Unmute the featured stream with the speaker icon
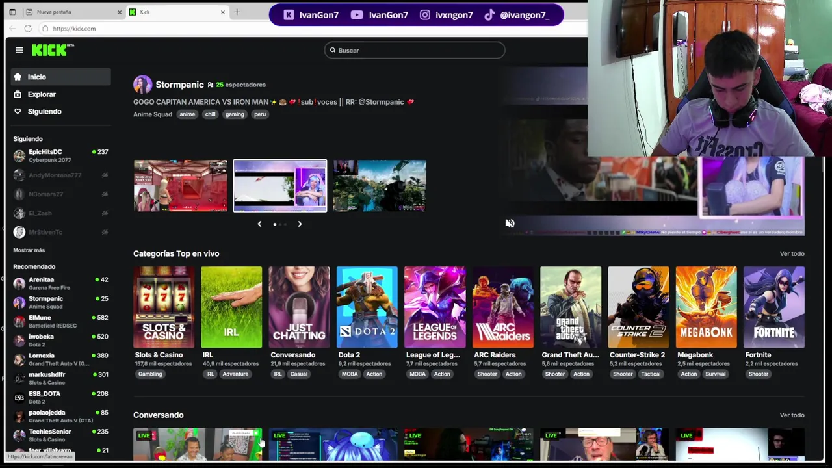This screenshot has height=468, width=832. click(510, 224)
